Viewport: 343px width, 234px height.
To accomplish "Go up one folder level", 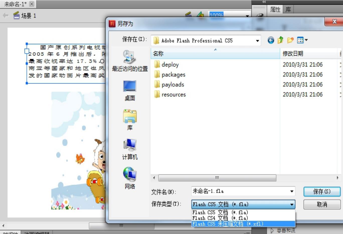I will coord(281,40).
